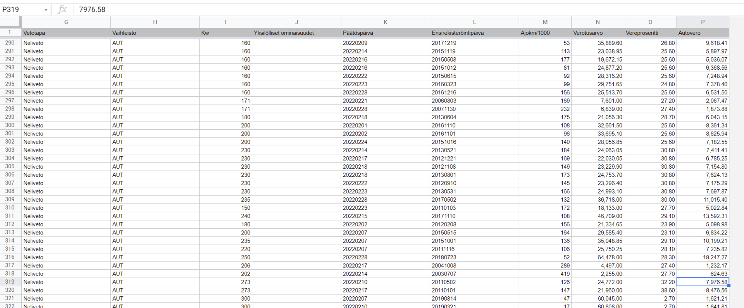Screen dimensions: 744x308
Task: Select the cell with Autovero value 18,247.27
Action: pos(703,257)
